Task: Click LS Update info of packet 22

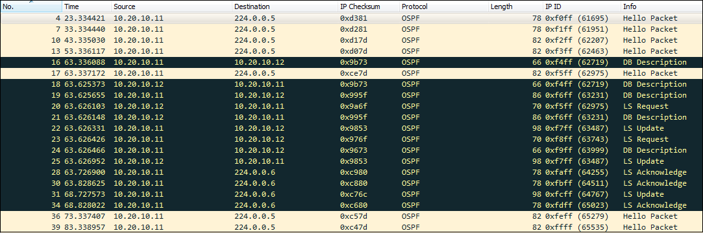Action: [643, 128]
